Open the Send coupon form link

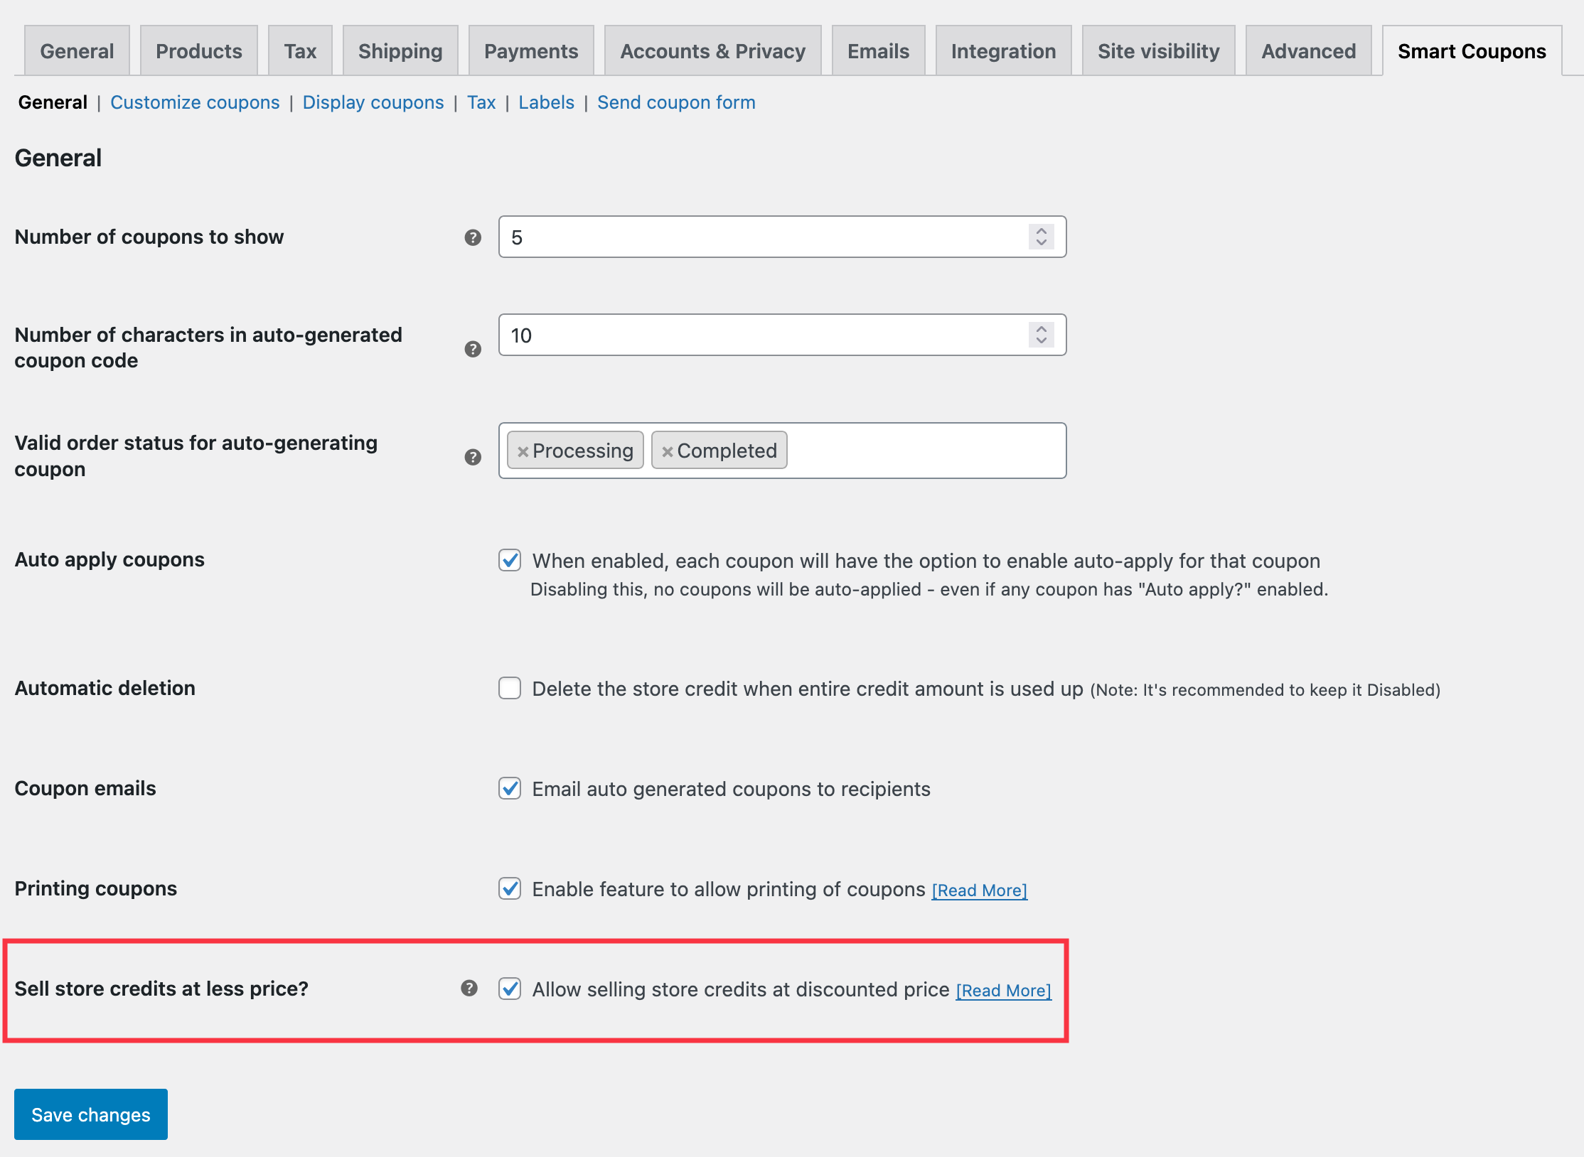(676, 102)
